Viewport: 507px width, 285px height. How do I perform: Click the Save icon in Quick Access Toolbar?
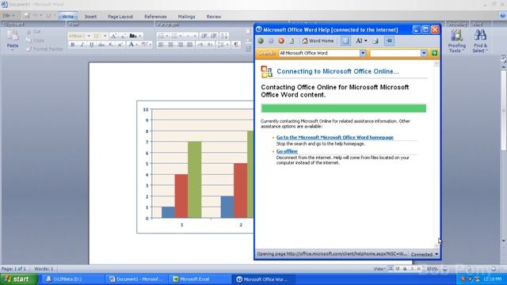[27, 16]
